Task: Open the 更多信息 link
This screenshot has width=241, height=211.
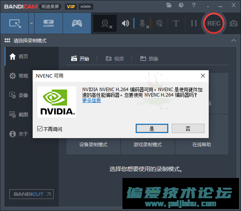Action: click(91, 100)
